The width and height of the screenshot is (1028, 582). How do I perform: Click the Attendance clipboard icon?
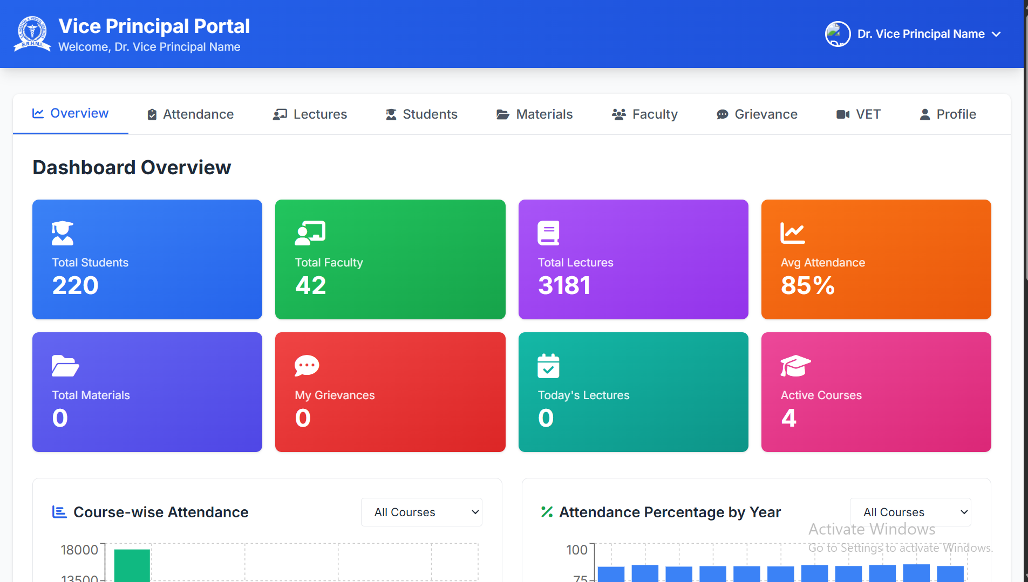click(x=152, y=114)
